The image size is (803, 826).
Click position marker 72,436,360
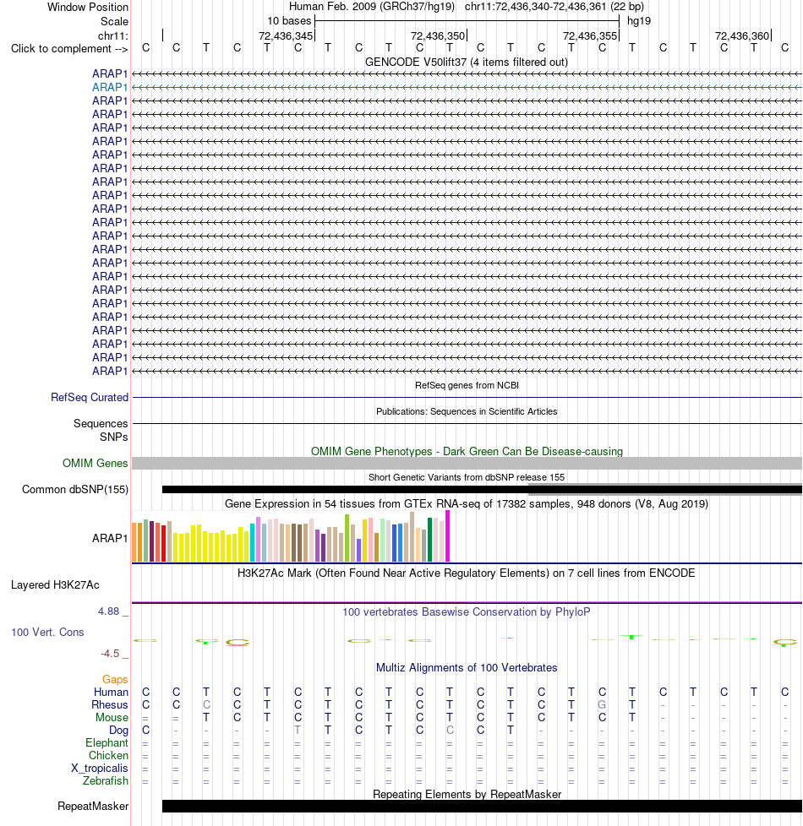point(742,35)
